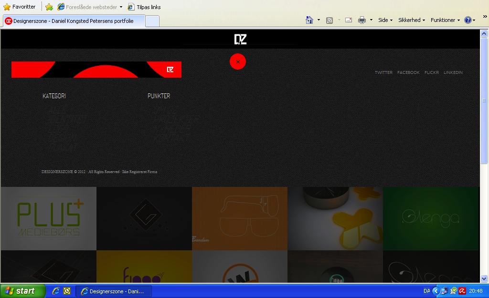Click the Windows start button
The height and width of the screenshot is (298, 489).
[22, 291]
